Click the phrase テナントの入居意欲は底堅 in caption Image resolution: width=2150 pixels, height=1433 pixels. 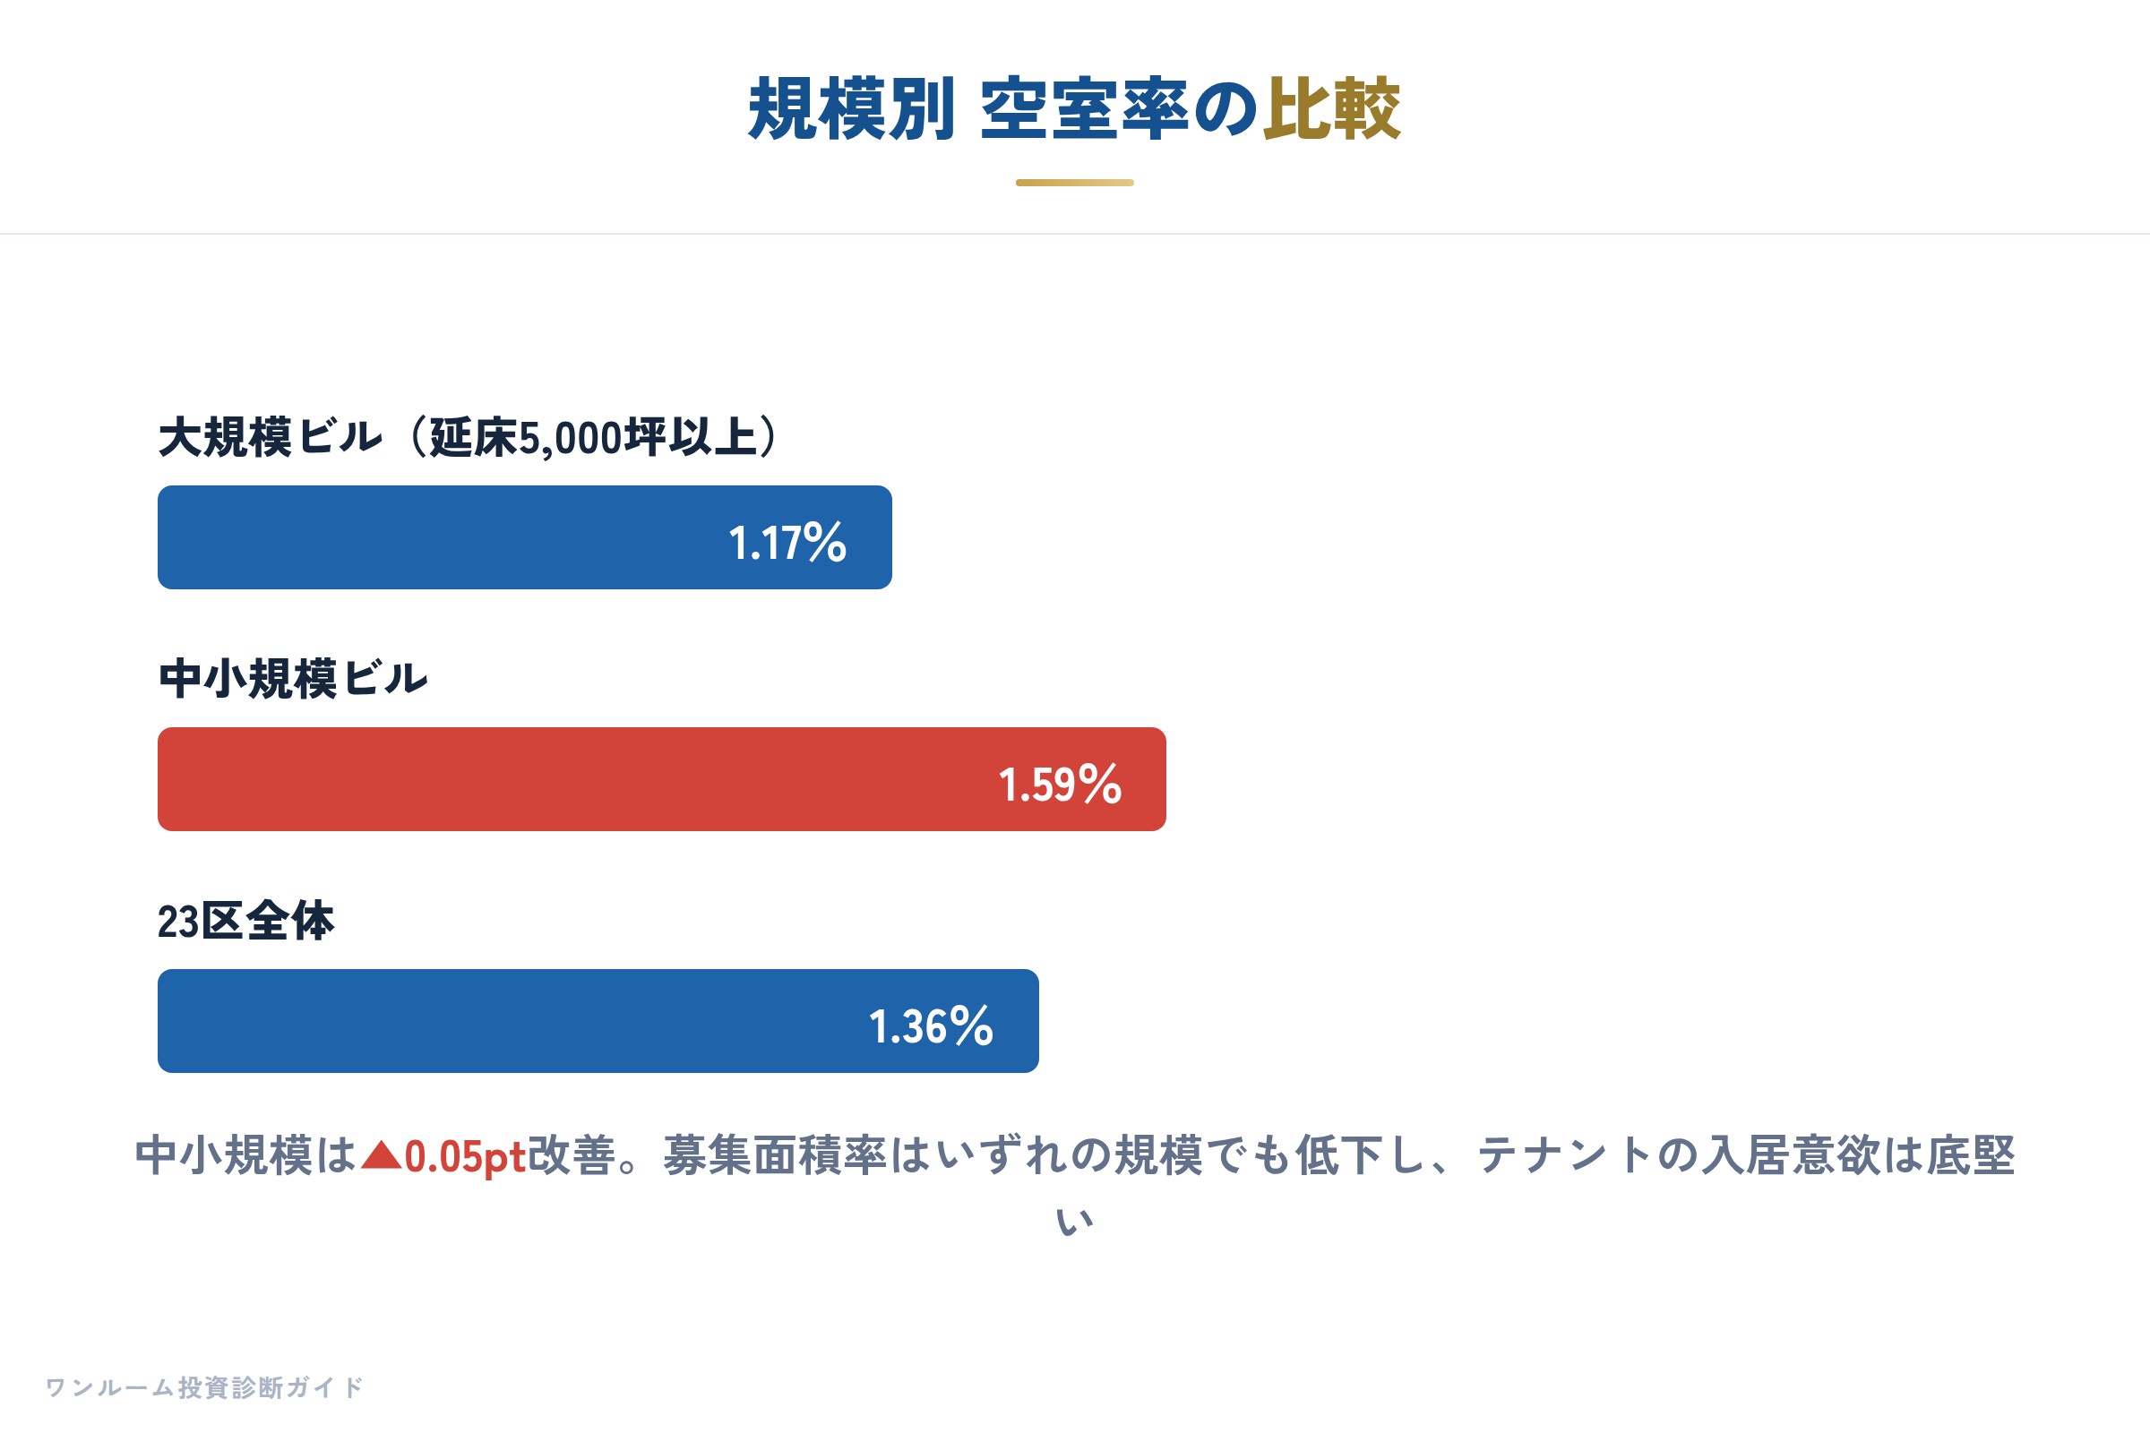click(x=1746, y=1156)
